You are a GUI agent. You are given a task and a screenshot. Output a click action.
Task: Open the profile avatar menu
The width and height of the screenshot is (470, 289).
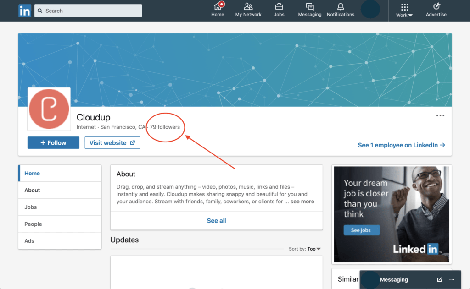click(370, 10)
